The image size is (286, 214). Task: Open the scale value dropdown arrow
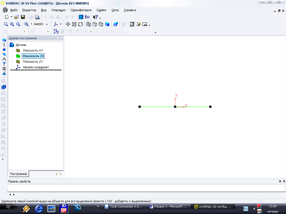pos(47,24)
